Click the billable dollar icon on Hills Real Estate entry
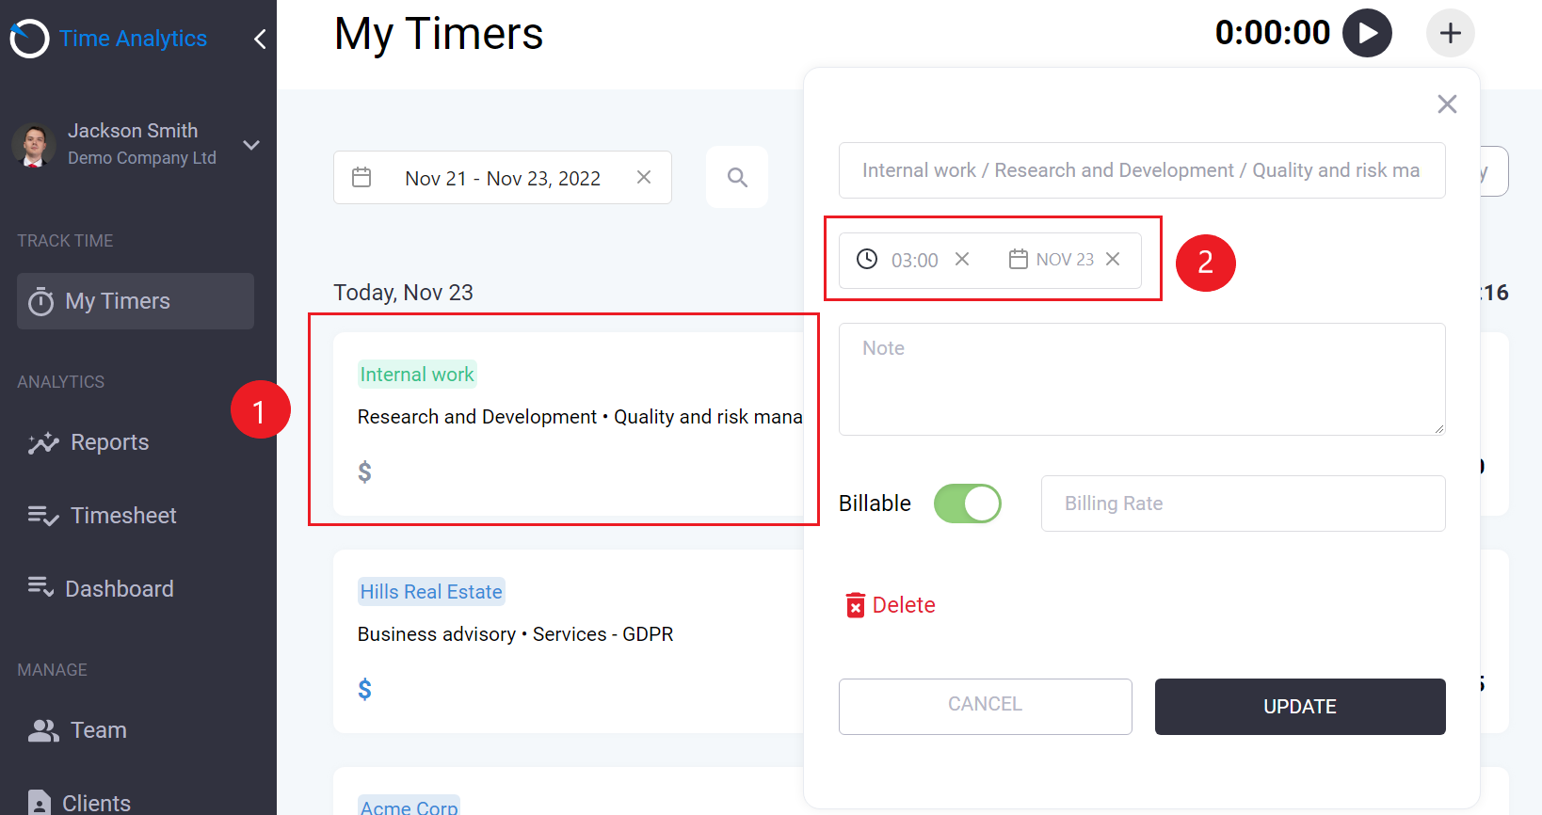The image size is (1542, 815). click(x=364, y=690)
